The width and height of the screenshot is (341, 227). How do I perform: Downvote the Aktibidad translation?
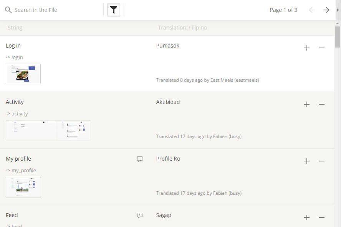click(322, 104)
